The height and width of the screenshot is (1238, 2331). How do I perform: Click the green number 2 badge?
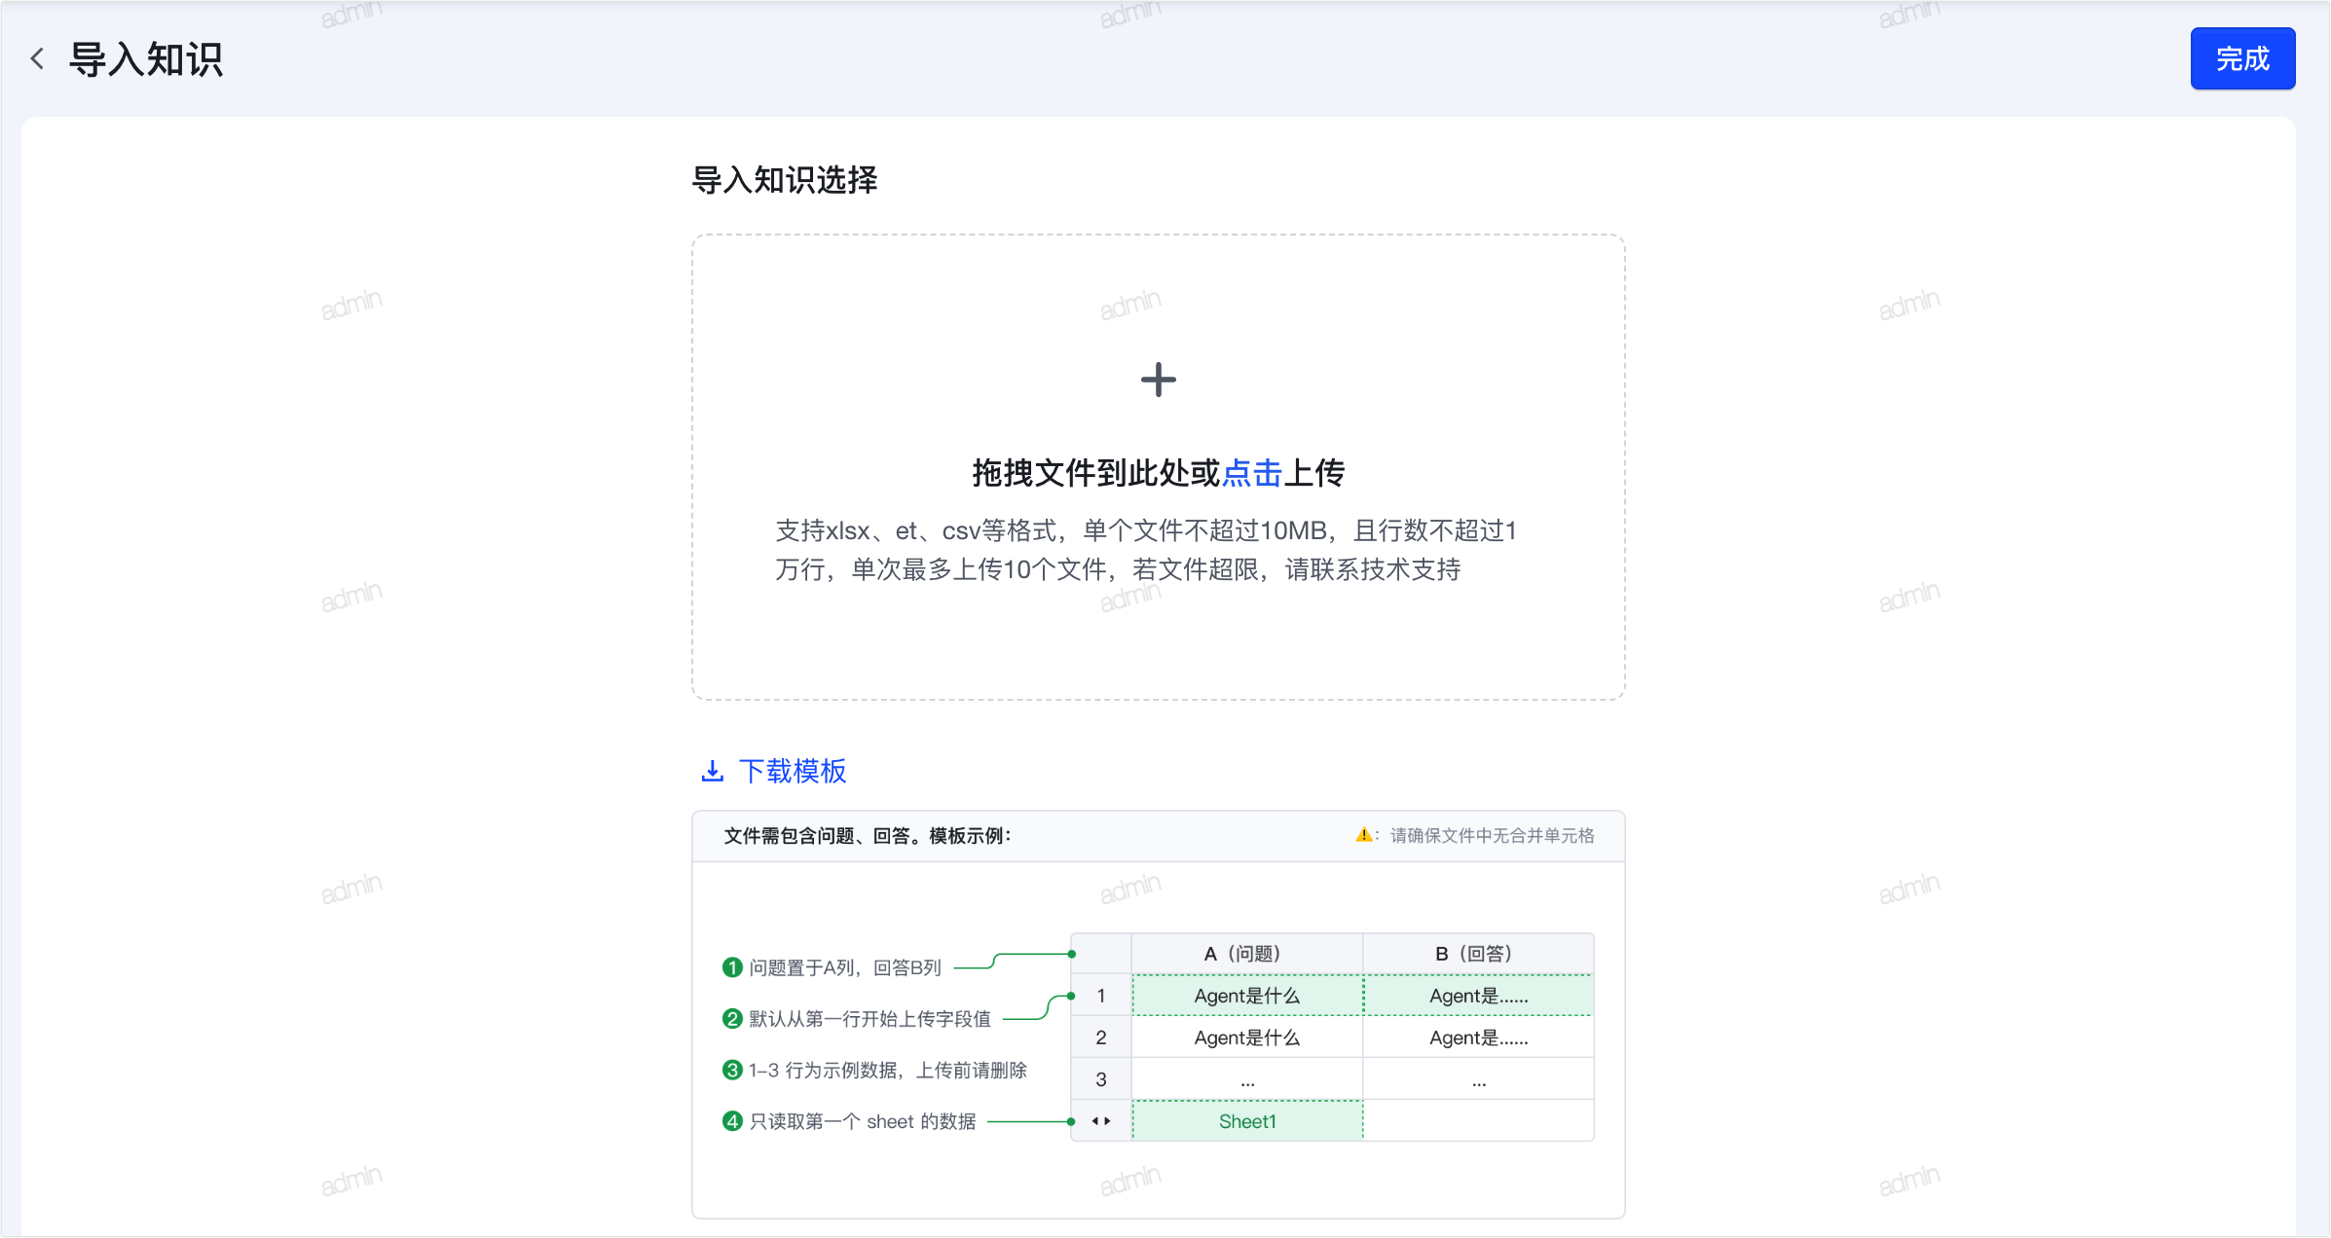coord(732,1019)
